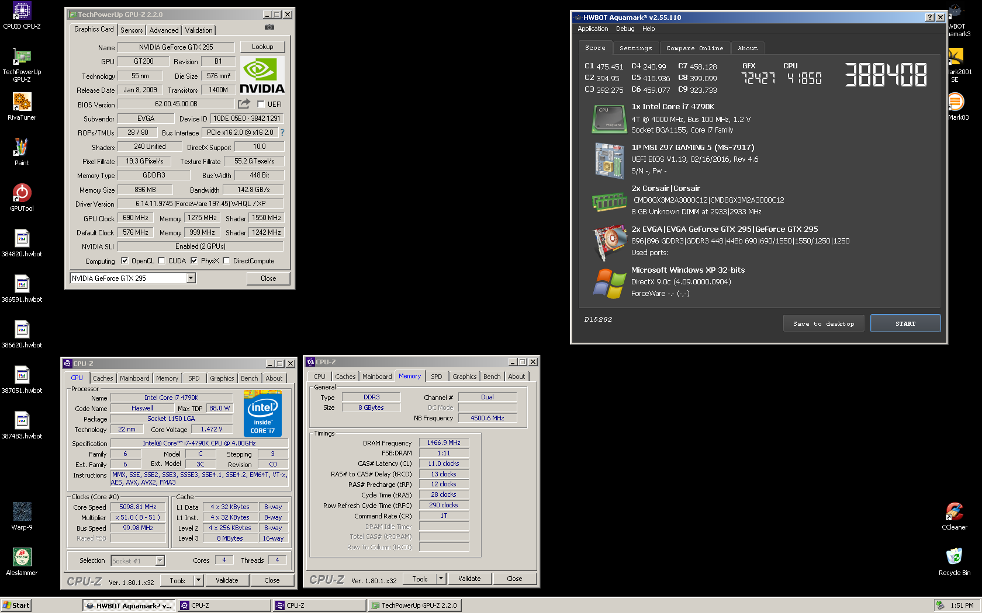Launch RivaTuner desktop icon
The height and width of the screenshot is (613, 982).
pyautogui.click(x=22, y=106)
